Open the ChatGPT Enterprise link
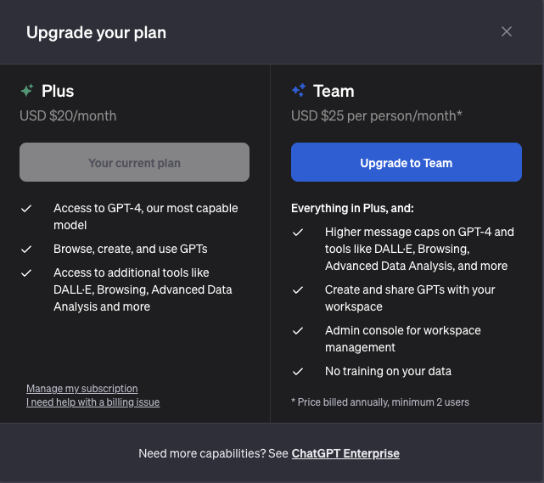The height and width of the screenshot is (483, 544). pyautogui.click(x=345, y=453)
